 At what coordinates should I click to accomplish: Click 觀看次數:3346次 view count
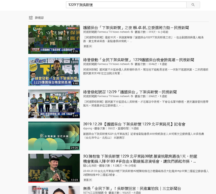[146, 64]
